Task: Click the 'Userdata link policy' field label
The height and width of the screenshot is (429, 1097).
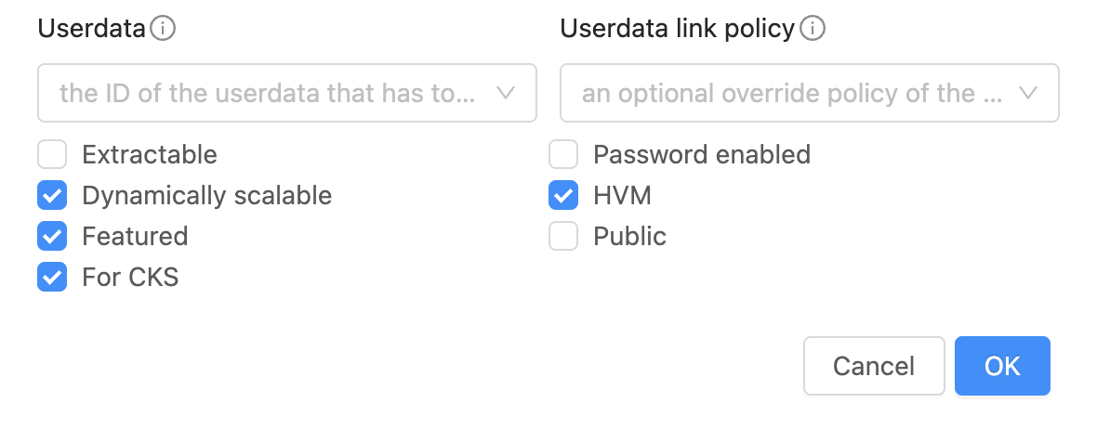Action: click(x=677, y=29)
